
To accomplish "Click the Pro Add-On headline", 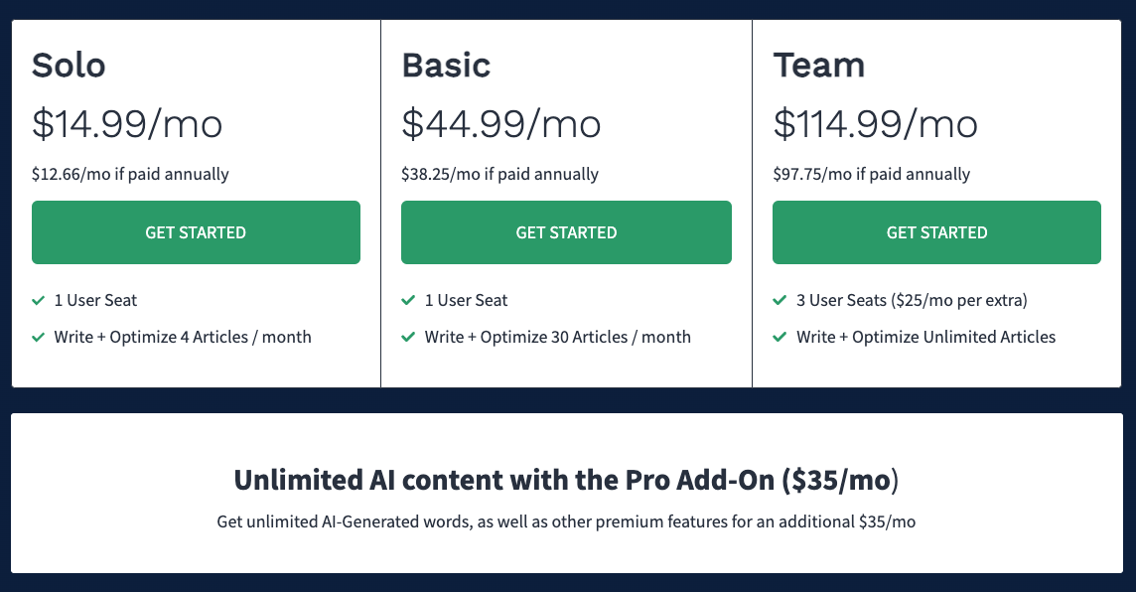I will point(566,481).
